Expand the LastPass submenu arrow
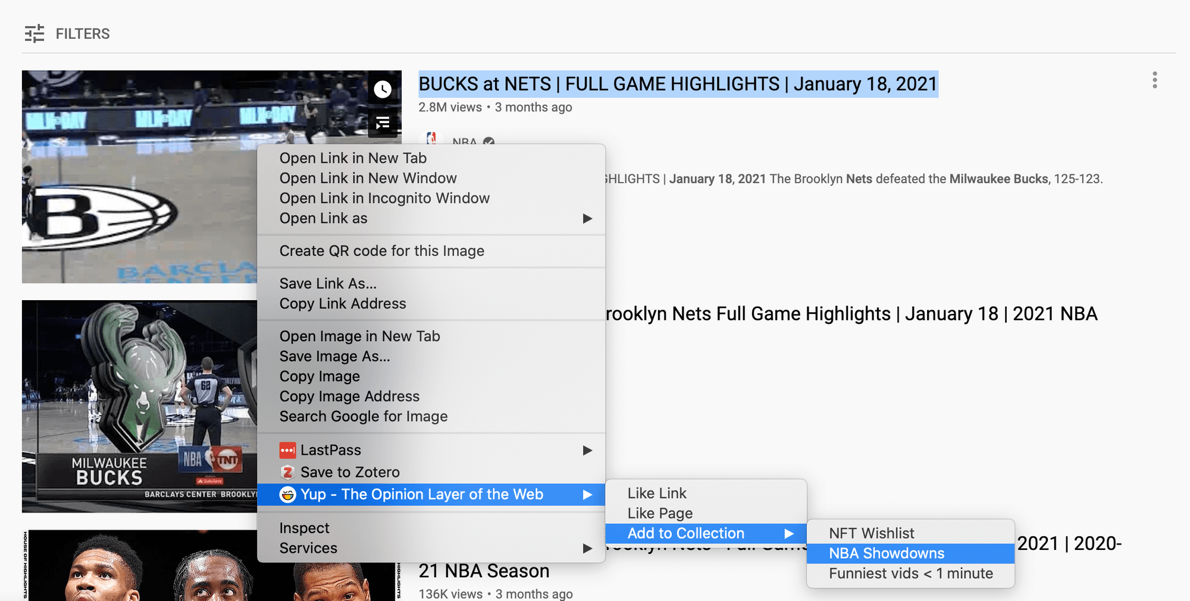This screenshot has height=601, width=1190. 587,451
